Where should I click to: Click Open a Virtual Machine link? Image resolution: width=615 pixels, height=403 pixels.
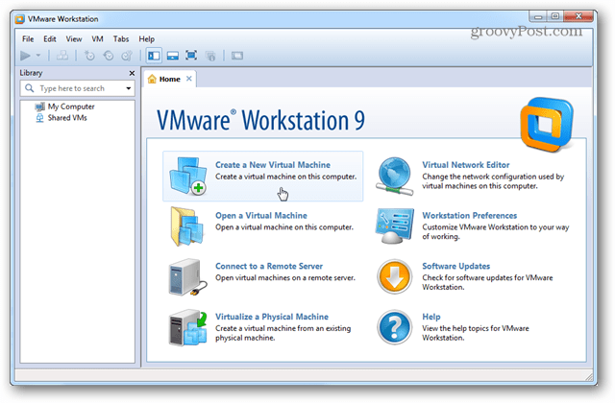coord(260,215)
